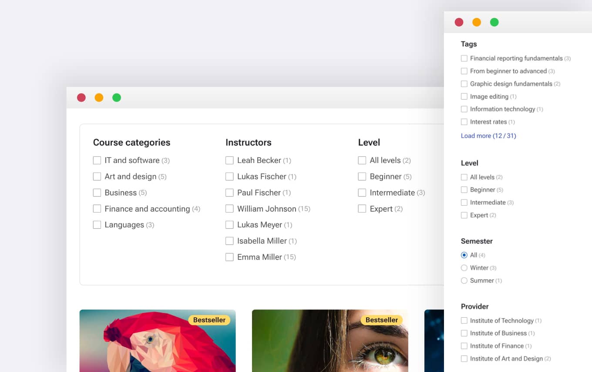Click the Bestseller badge on the eye course
592x372 pixels.
pos(382,320)
